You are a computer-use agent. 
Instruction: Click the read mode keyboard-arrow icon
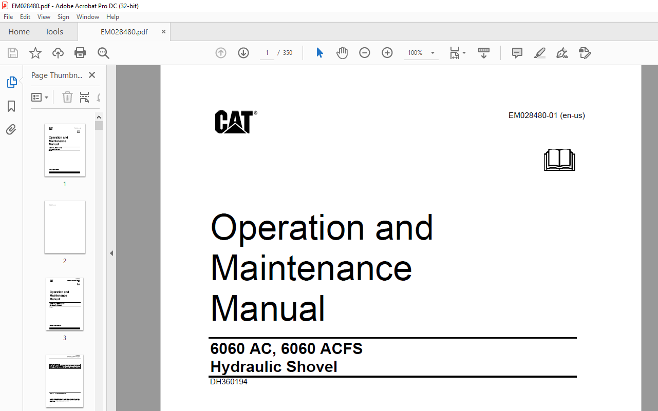(x=484, y=53)
